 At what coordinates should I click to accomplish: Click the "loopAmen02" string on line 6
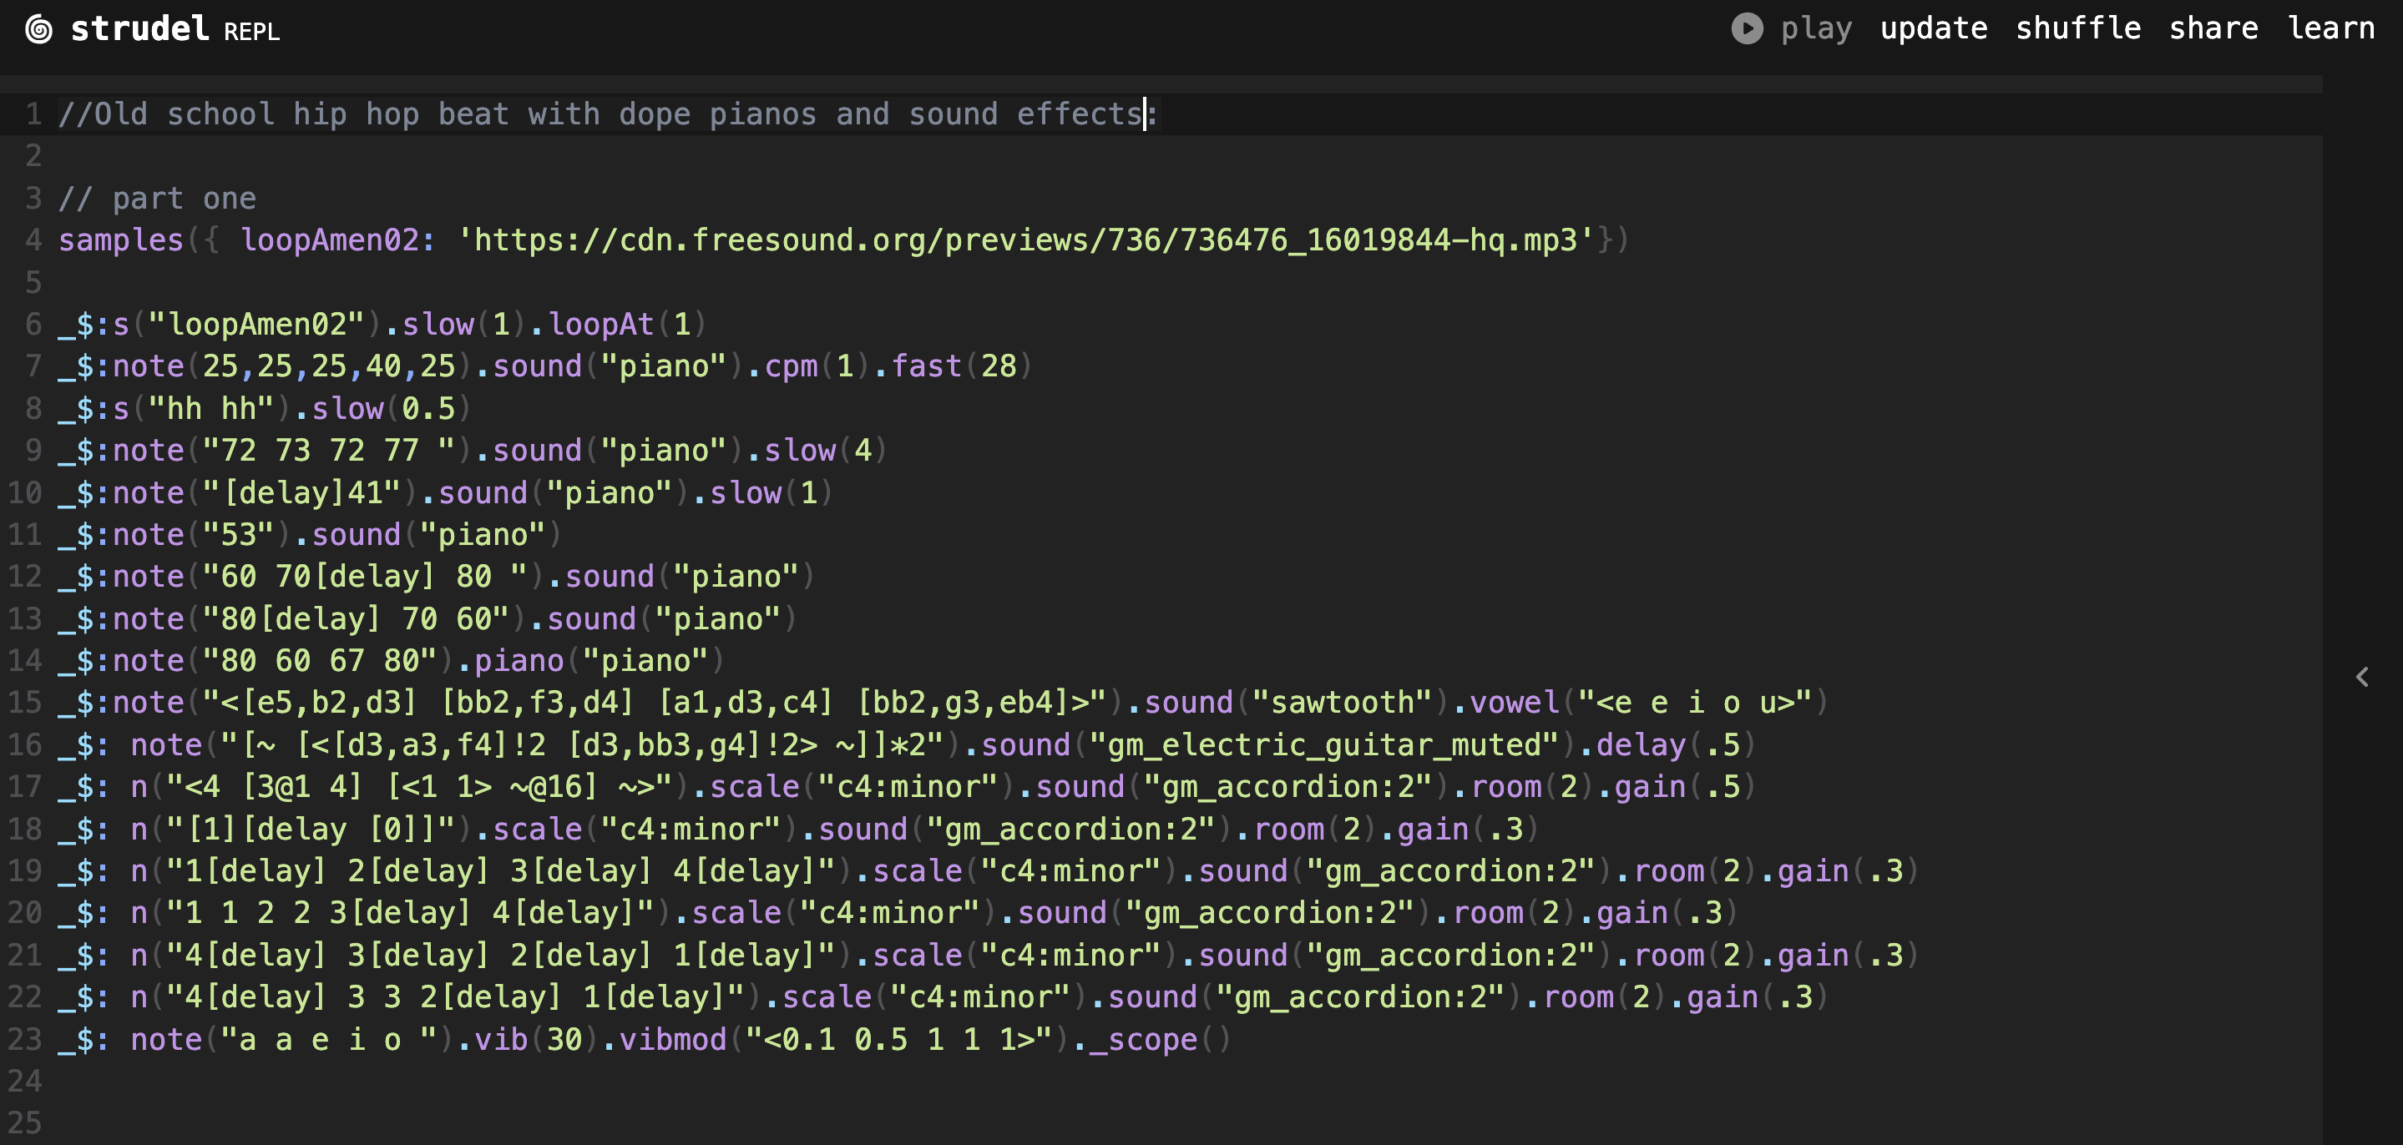[256, 324]
